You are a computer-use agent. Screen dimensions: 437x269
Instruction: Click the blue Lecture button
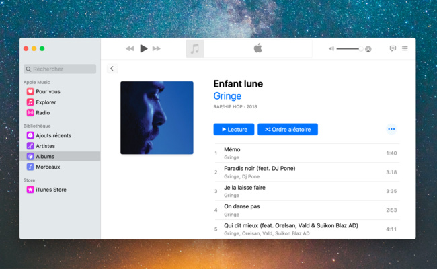click(234, 129)
